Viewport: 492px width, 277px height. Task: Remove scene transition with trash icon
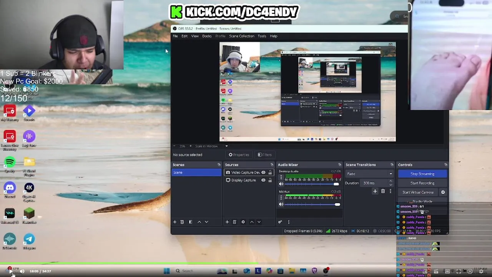[383, 191]
